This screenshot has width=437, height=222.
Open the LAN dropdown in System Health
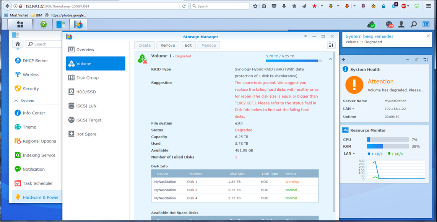348,109
